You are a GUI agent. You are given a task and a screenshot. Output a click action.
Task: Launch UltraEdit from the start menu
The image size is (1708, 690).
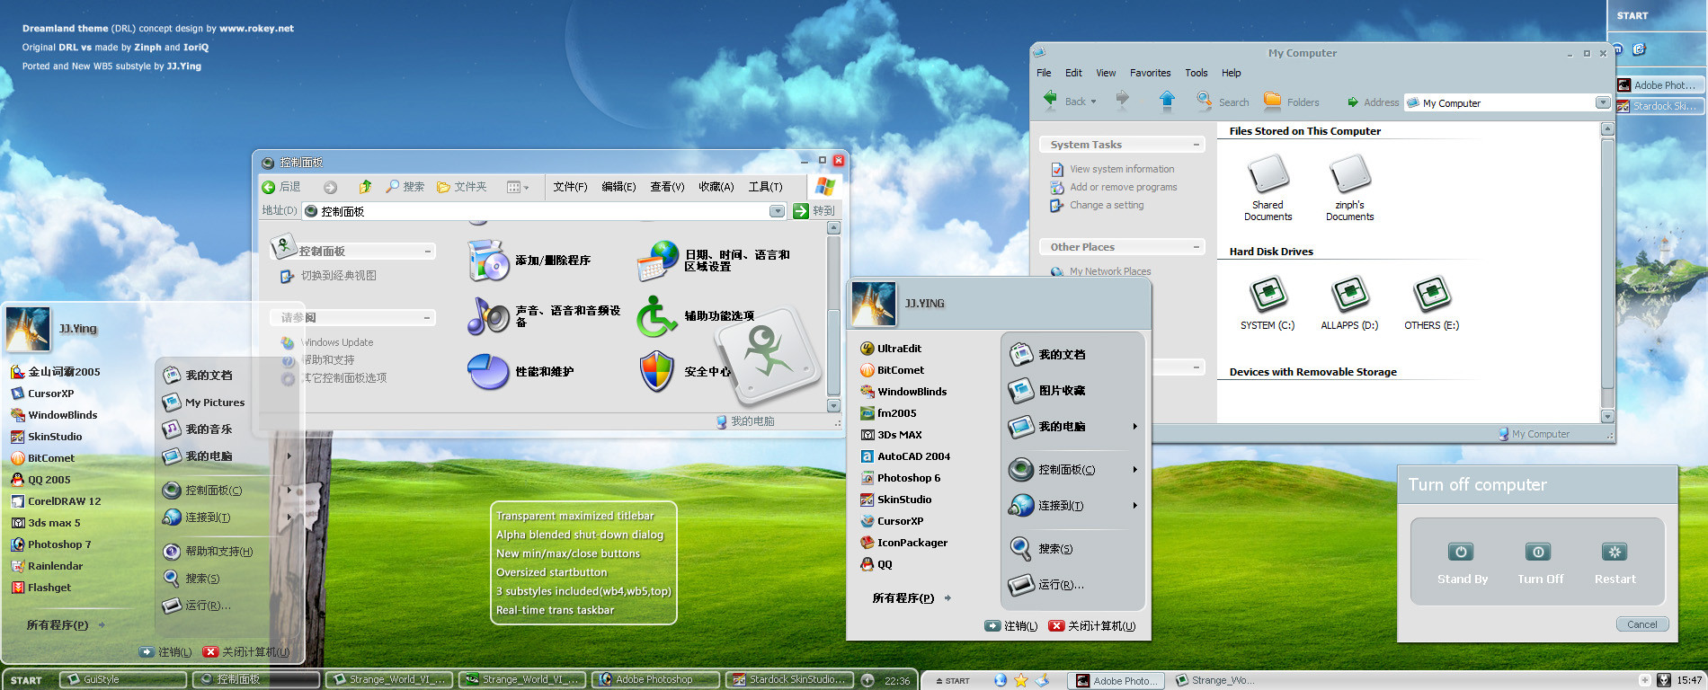[891, 349]
